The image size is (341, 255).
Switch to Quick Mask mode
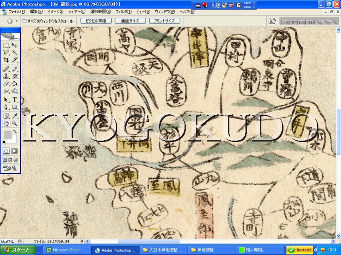[14, 151]
